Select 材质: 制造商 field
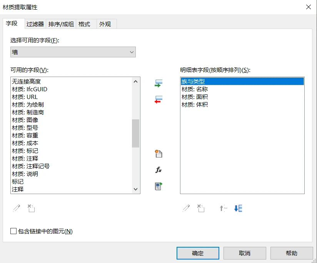 (x=72, y=112)
